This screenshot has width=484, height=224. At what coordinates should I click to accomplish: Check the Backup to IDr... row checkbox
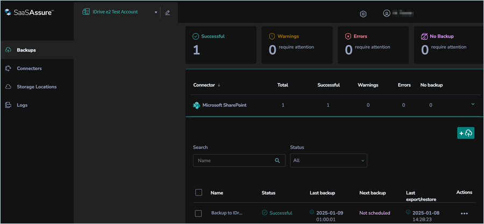click(198, 213)
